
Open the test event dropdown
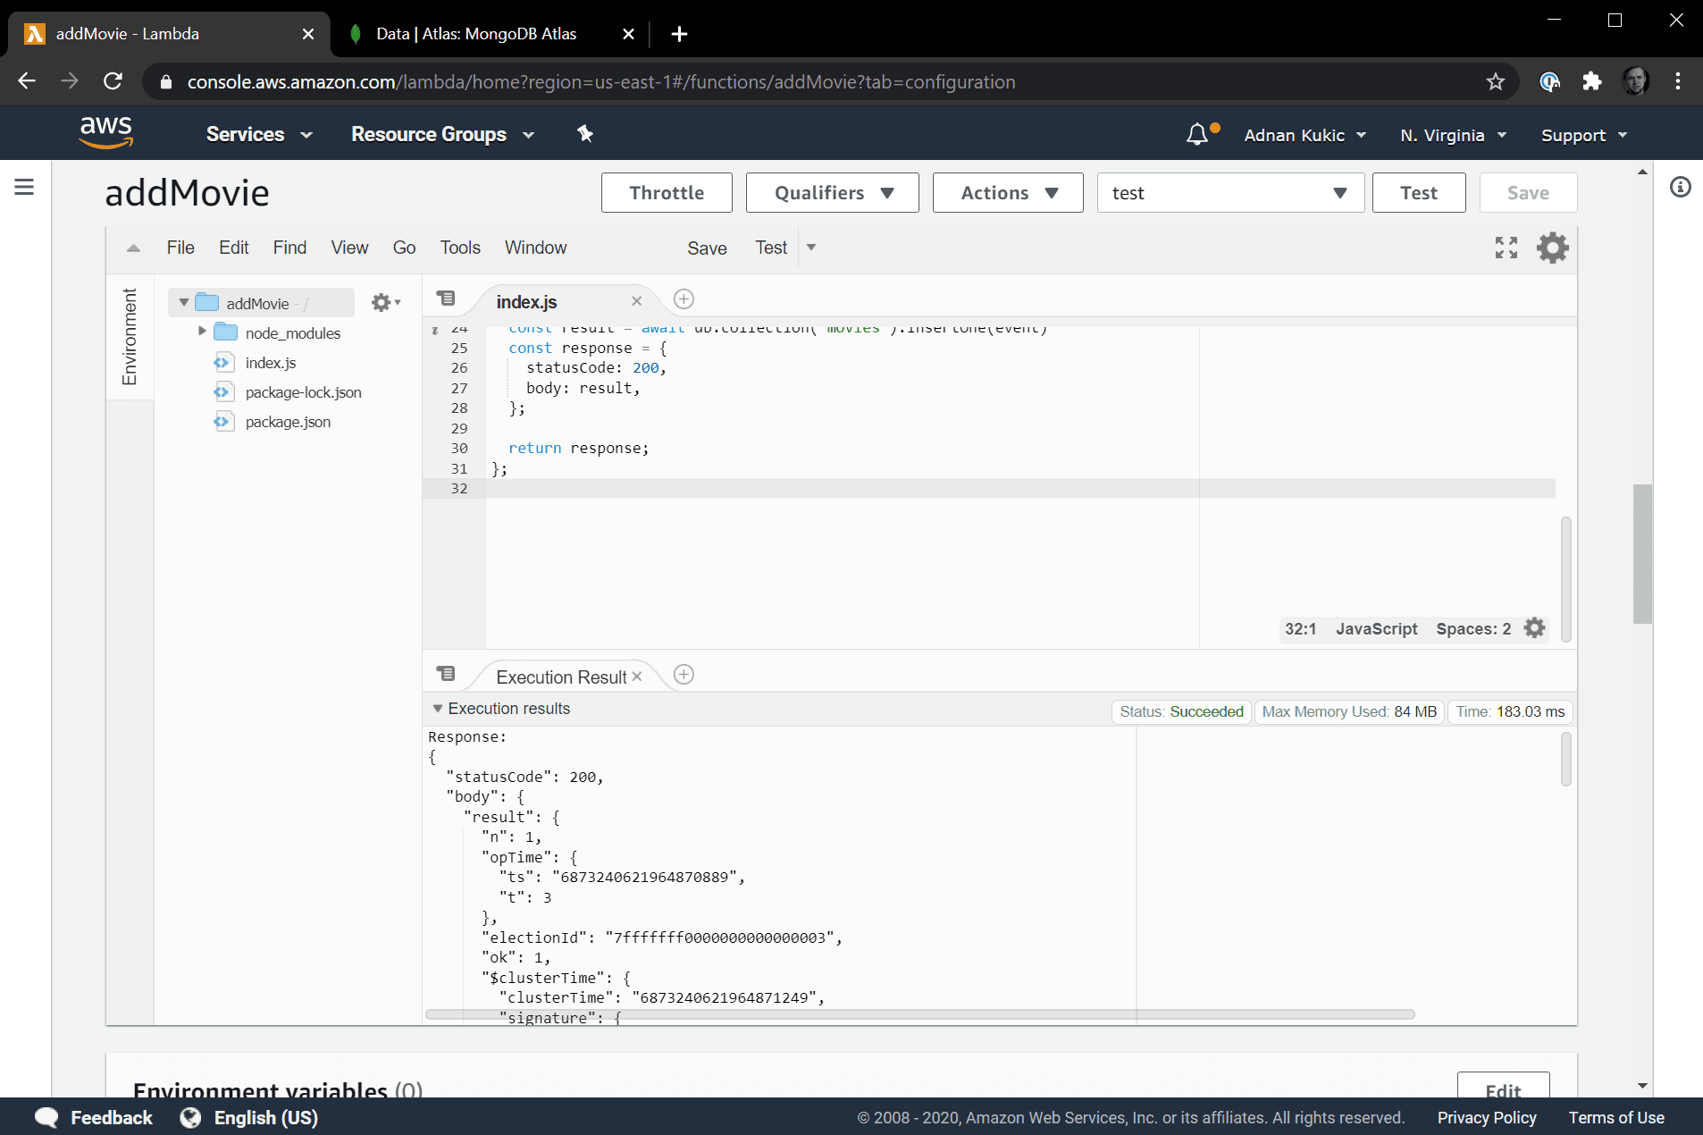(x=1229, y=193)
